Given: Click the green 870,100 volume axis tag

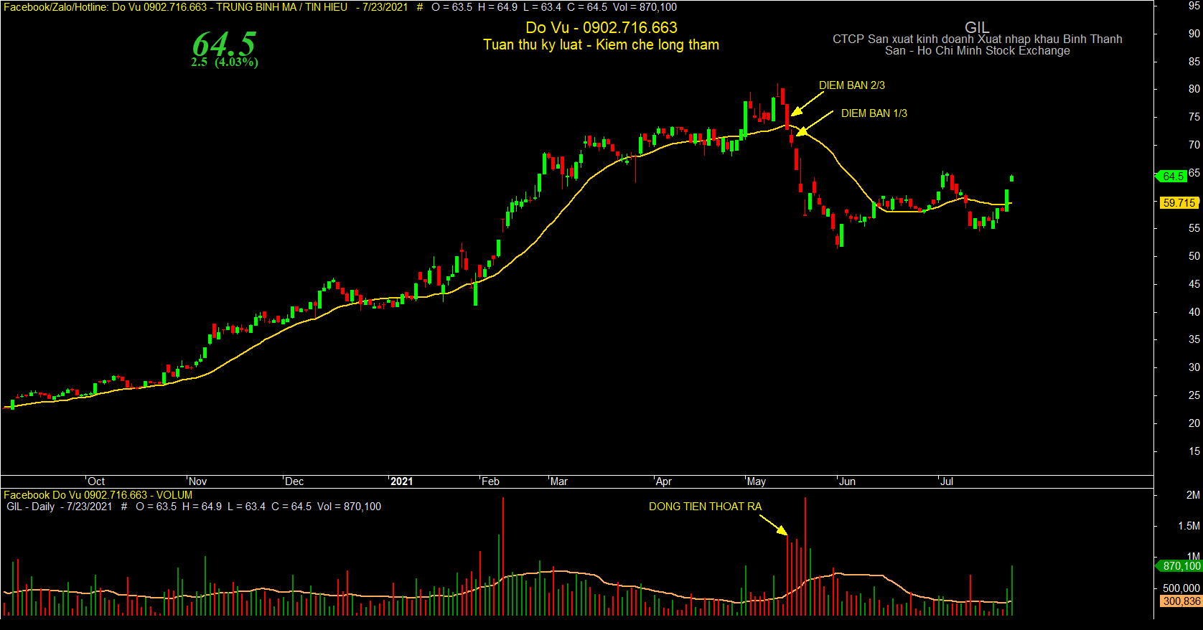Looking at the screenshot, I should (x=1179, y=566).
